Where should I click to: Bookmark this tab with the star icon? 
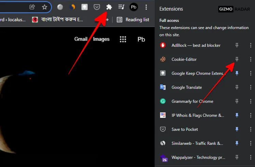click(44, 7)
